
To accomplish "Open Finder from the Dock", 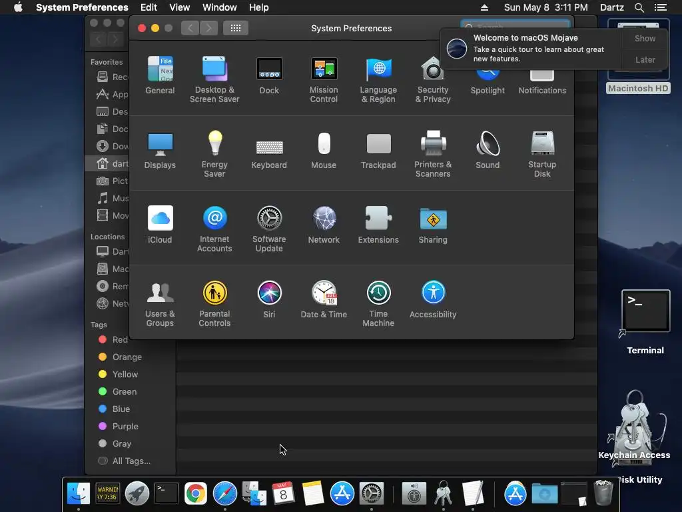I will [79, 493].
